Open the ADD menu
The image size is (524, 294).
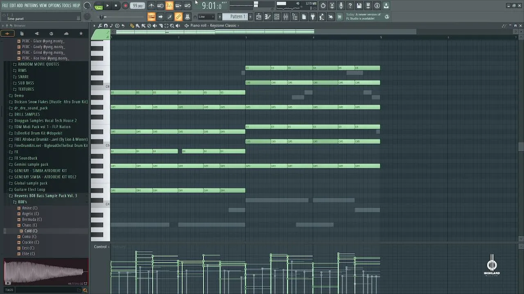click(x=20, y=6)
